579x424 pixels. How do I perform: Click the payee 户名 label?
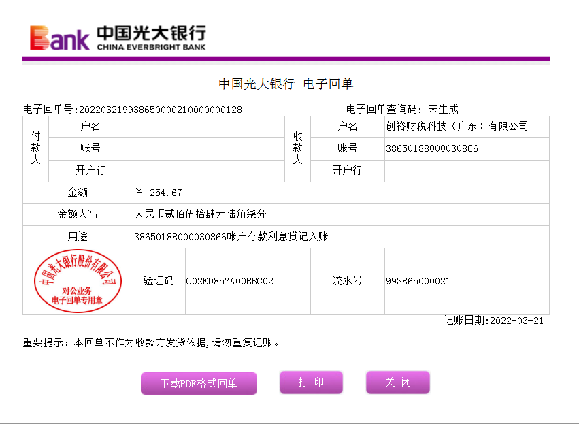tap(347, 127)
